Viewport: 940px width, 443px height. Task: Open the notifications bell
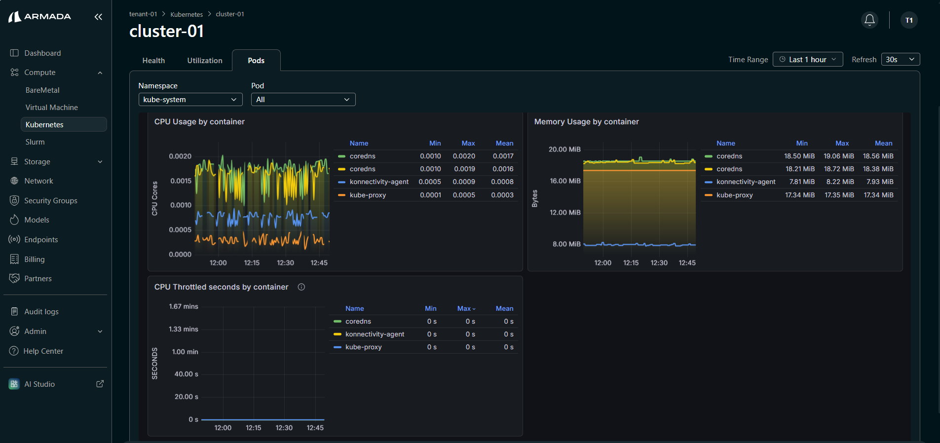[870, 20]
